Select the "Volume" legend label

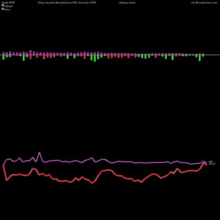[8, 6]
